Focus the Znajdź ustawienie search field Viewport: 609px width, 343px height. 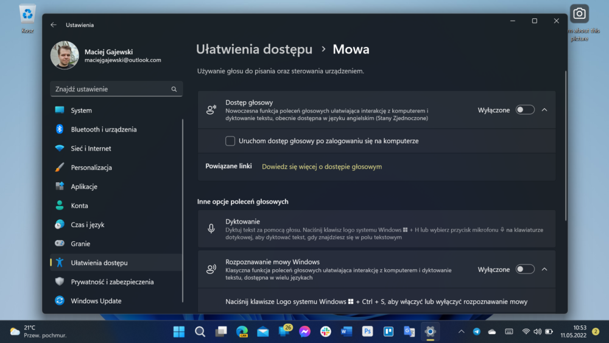tap(116, 89)
